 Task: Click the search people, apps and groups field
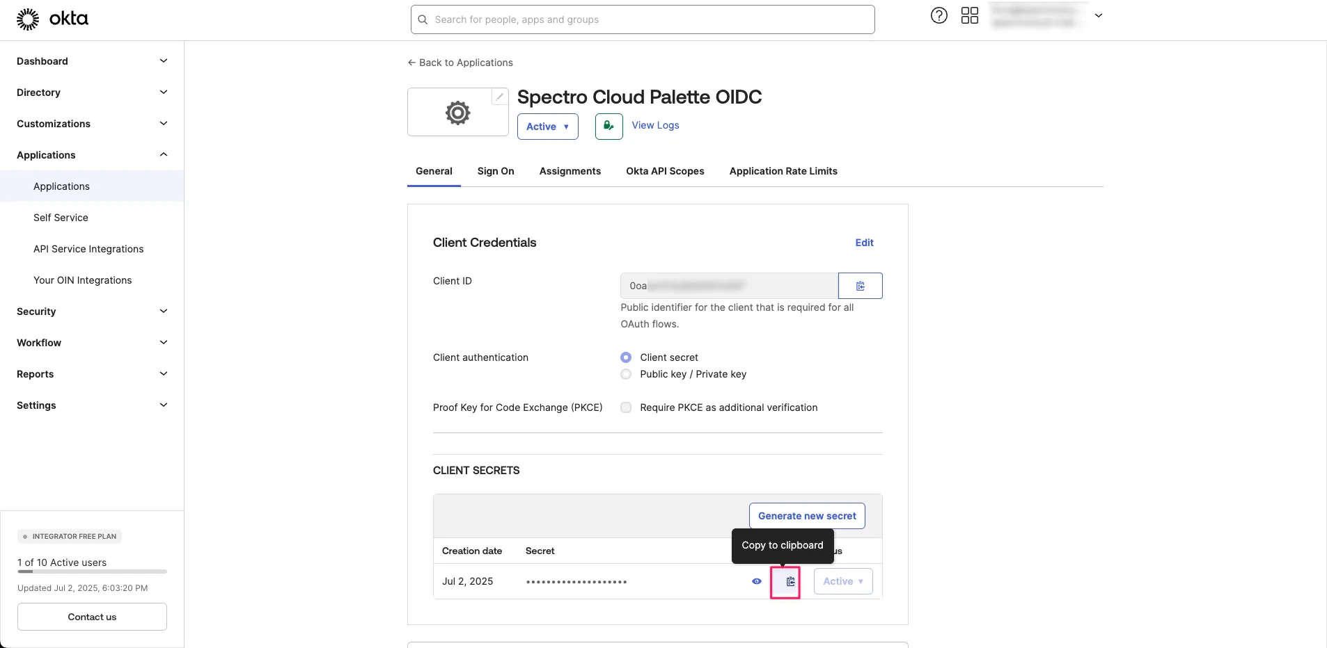click(643, 19)
